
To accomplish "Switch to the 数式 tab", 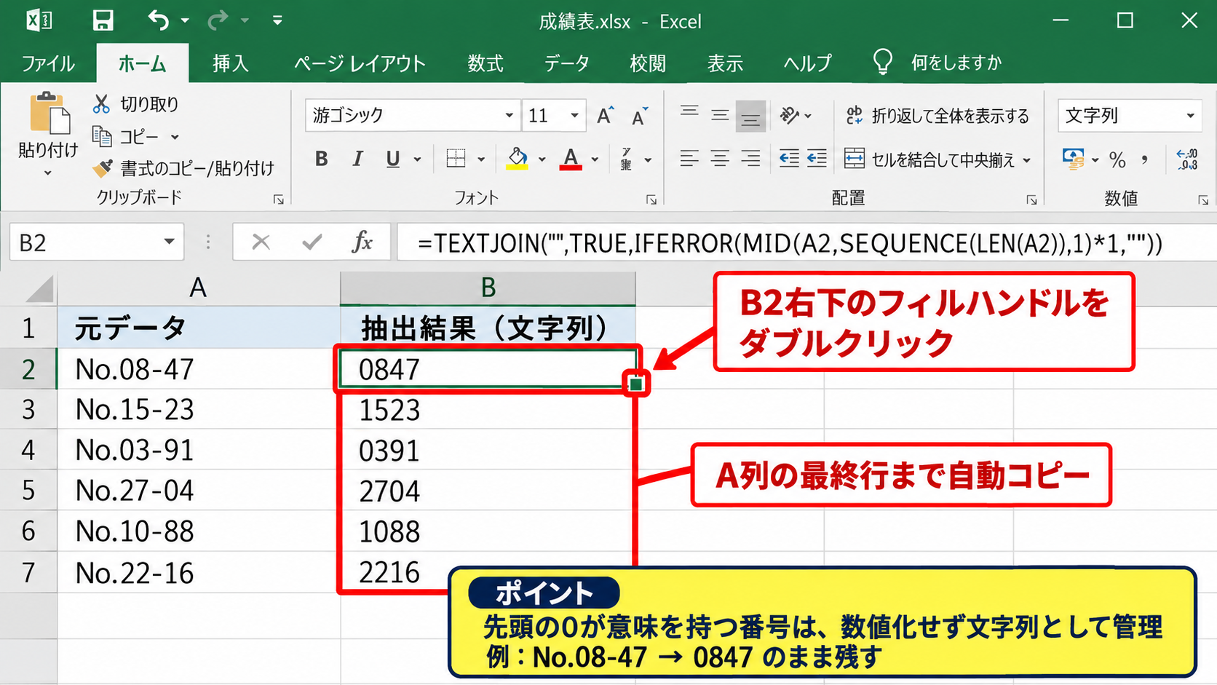I will pos(485,63).
